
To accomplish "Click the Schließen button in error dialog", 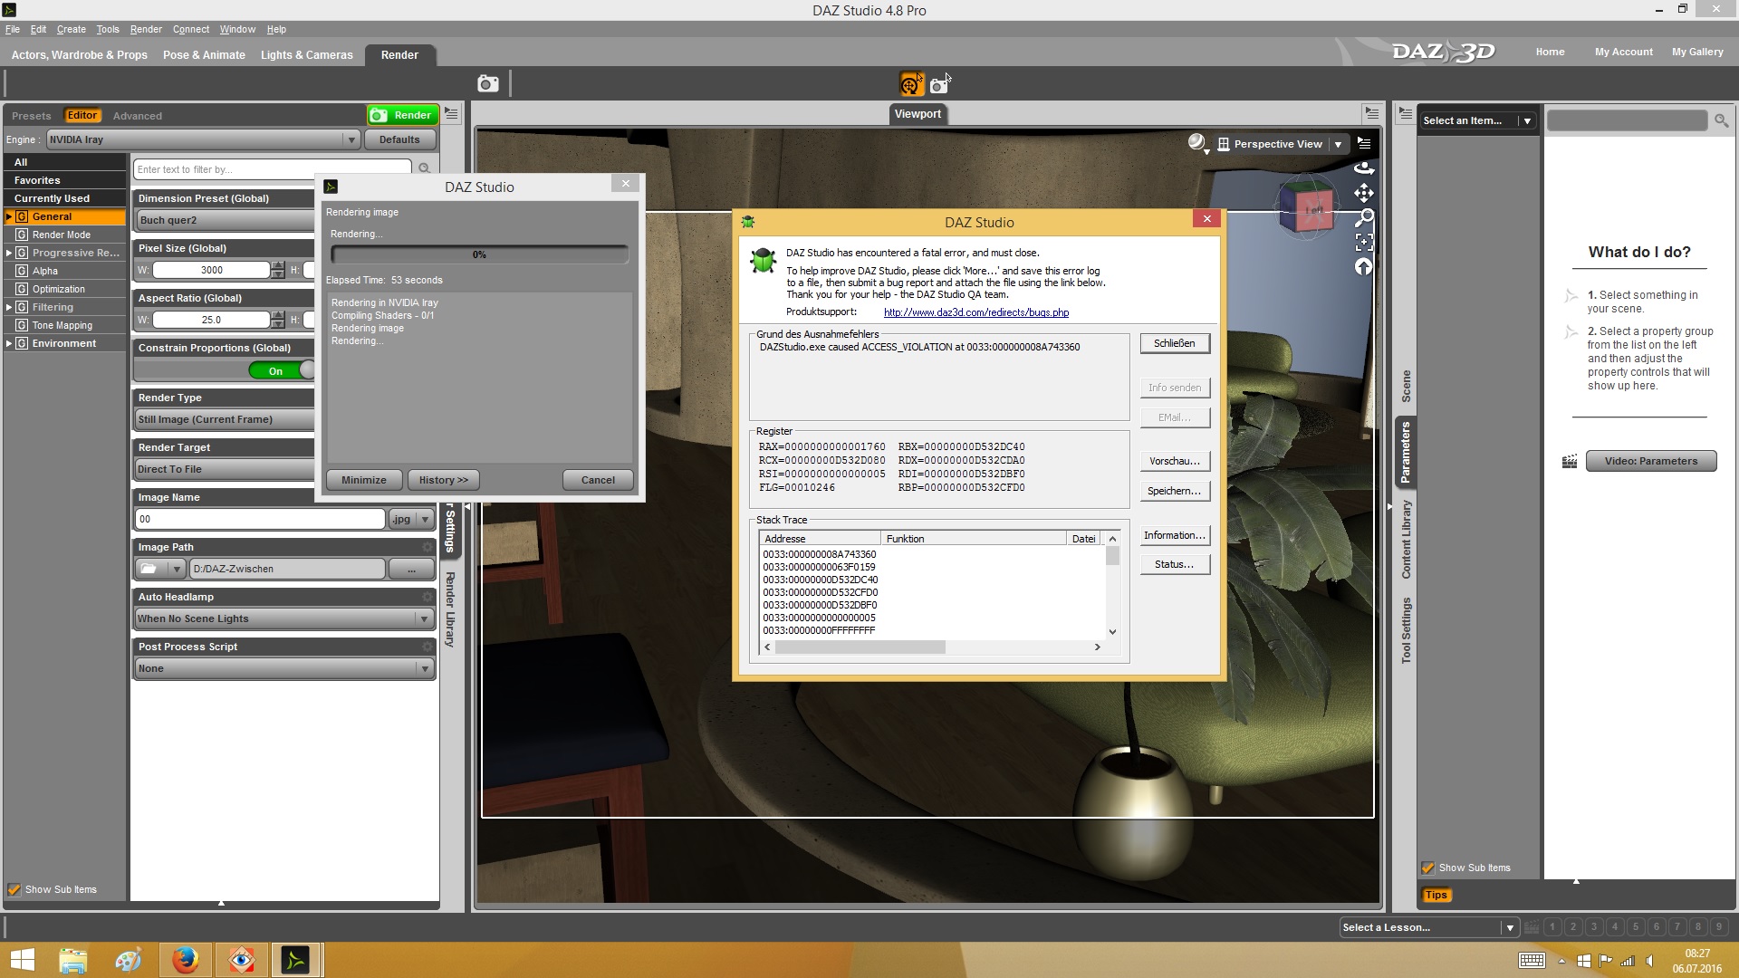I will tap(1174, 343).
